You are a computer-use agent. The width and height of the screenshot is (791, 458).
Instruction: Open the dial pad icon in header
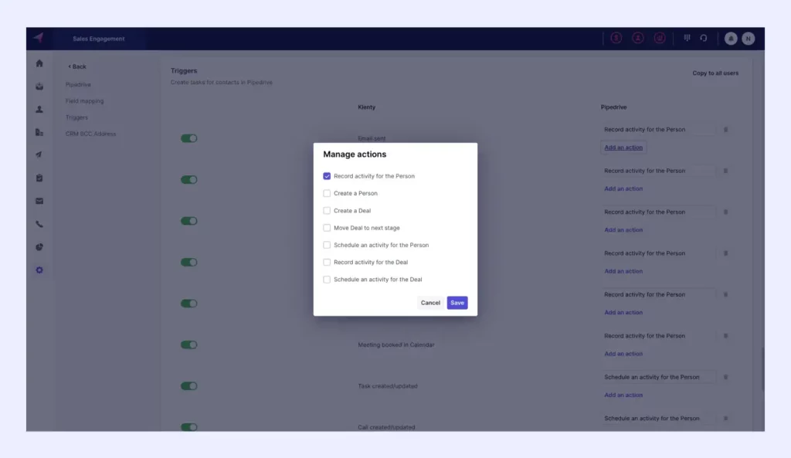click(x=687, y=38)
